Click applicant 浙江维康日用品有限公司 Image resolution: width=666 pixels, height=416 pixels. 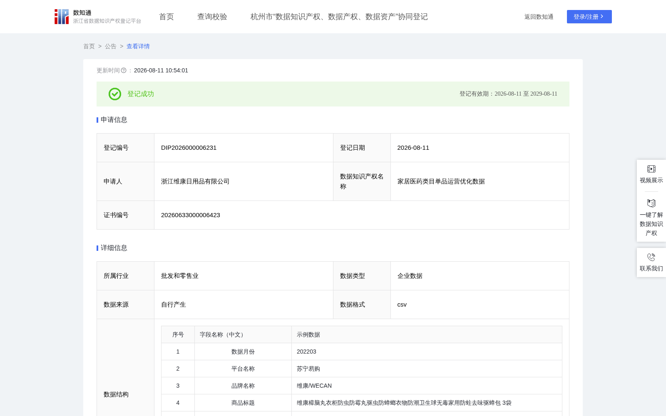195,181
